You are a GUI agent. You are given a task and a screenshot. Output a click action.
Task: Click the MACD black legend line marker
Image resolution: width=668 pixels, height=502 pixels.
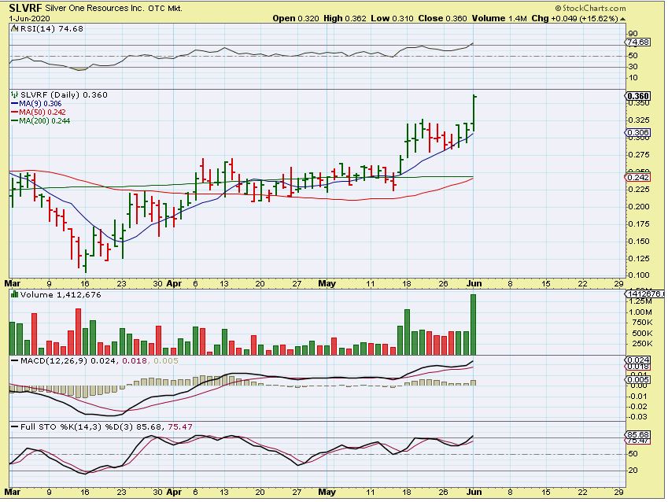[x=14, y=361]
